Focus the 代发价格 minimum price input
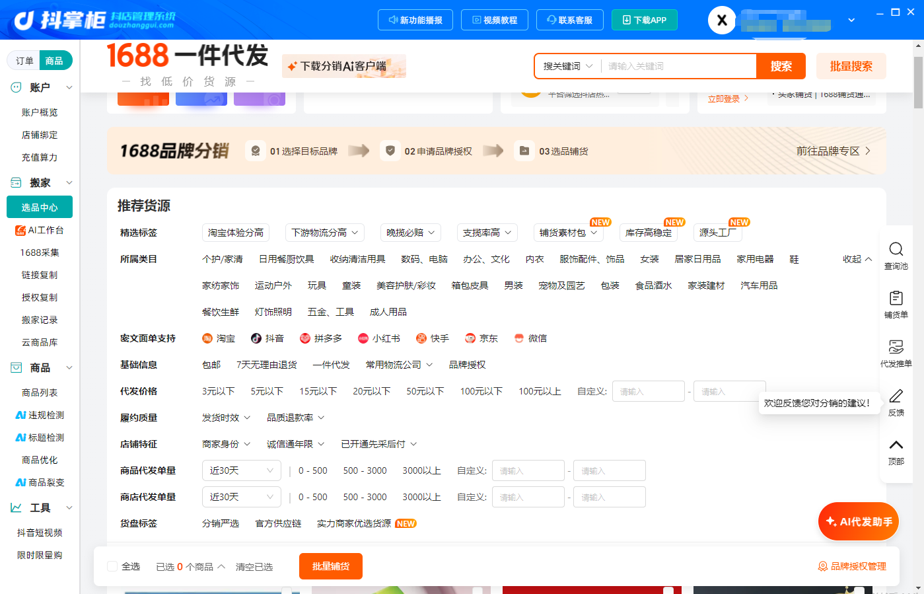This screenshot has height=594, width=924. click(x=649, y=391)
